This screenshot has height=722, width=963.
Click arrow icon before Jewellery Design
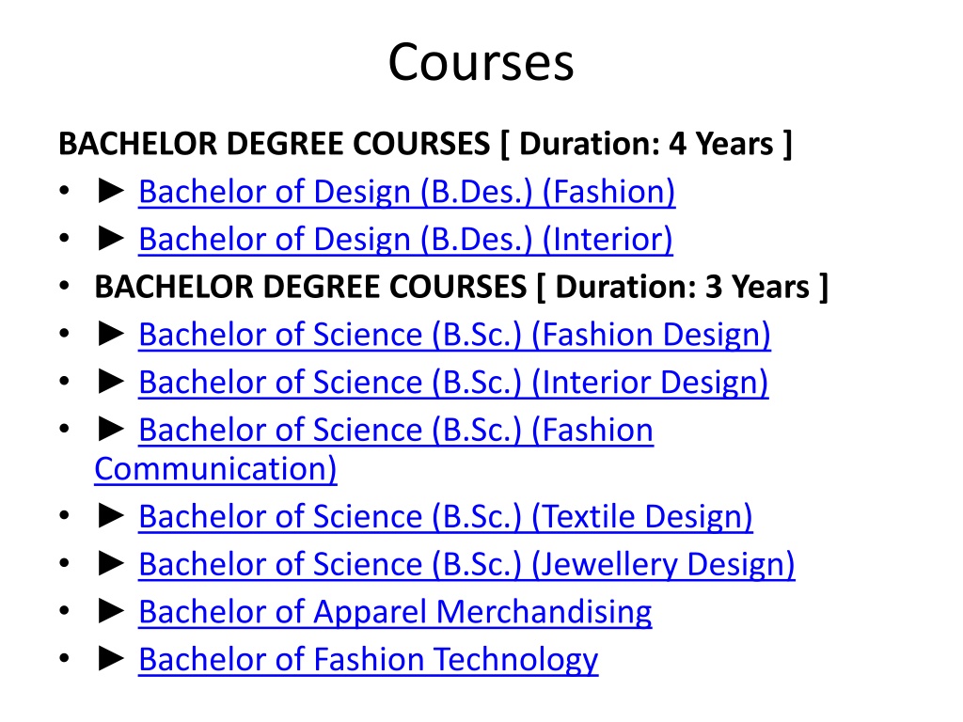click(111, 563)
